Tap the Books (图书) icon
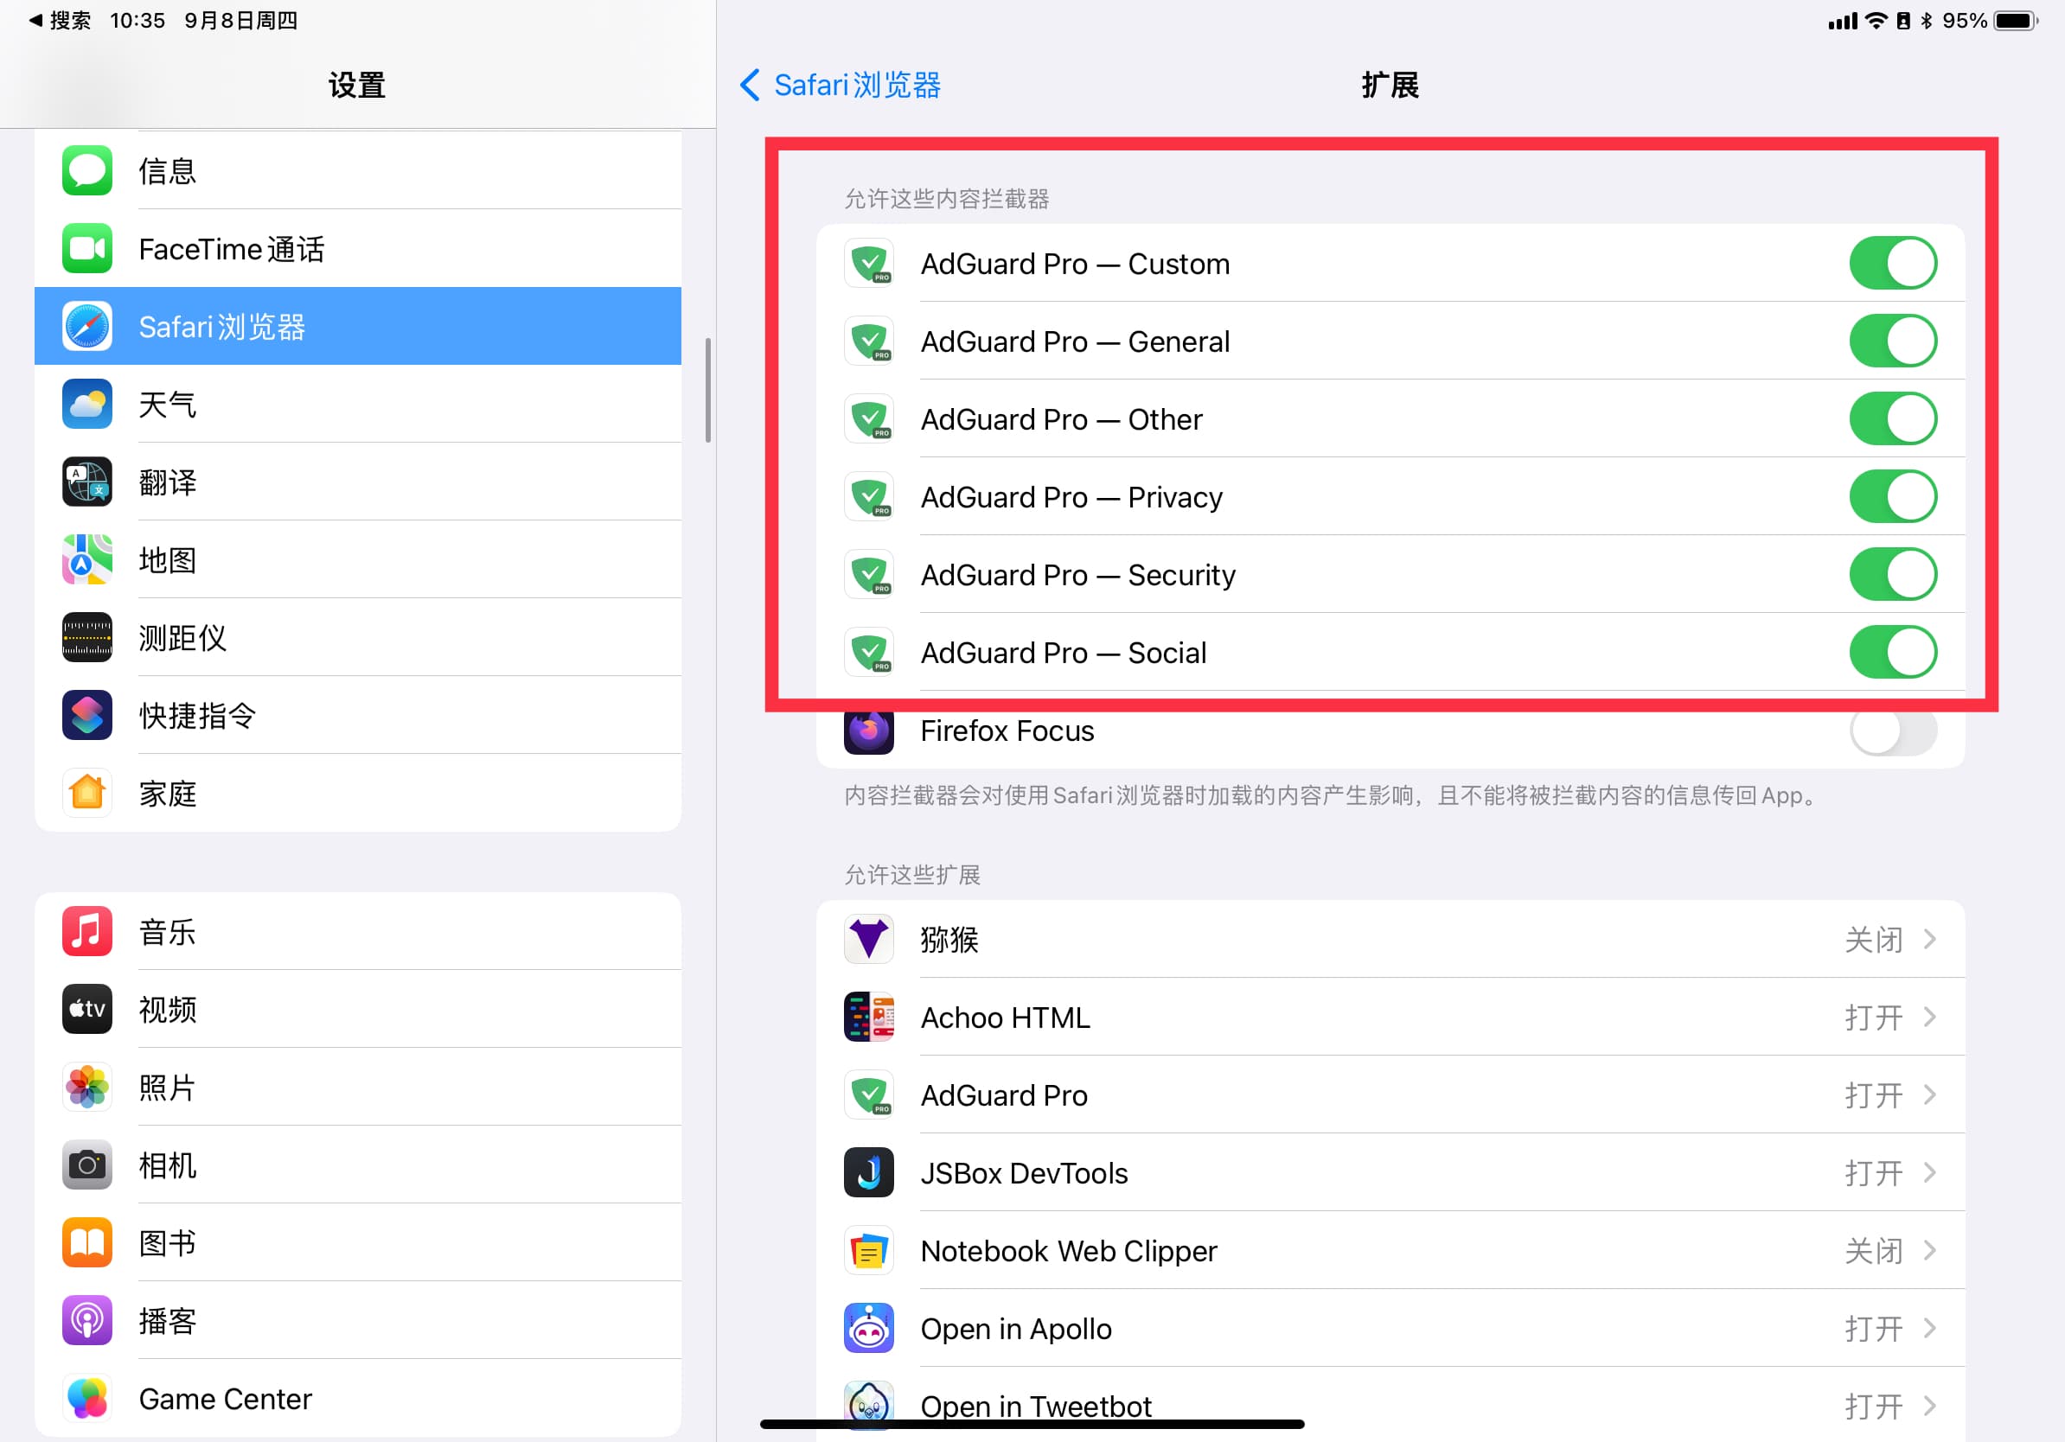2065x1442 pixels. tap(87, 1242)
